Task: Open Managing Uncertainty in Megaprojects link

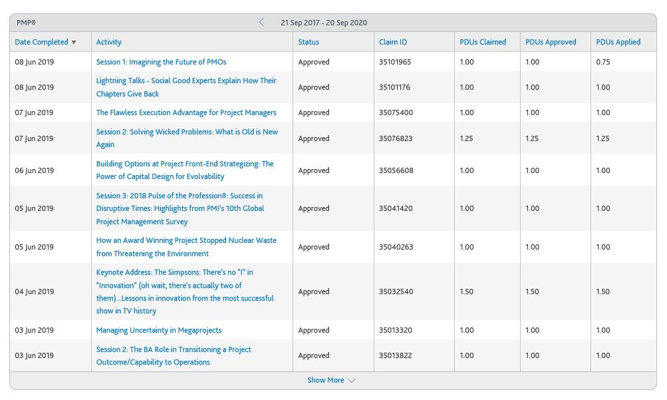Action: tap(159, 330)
